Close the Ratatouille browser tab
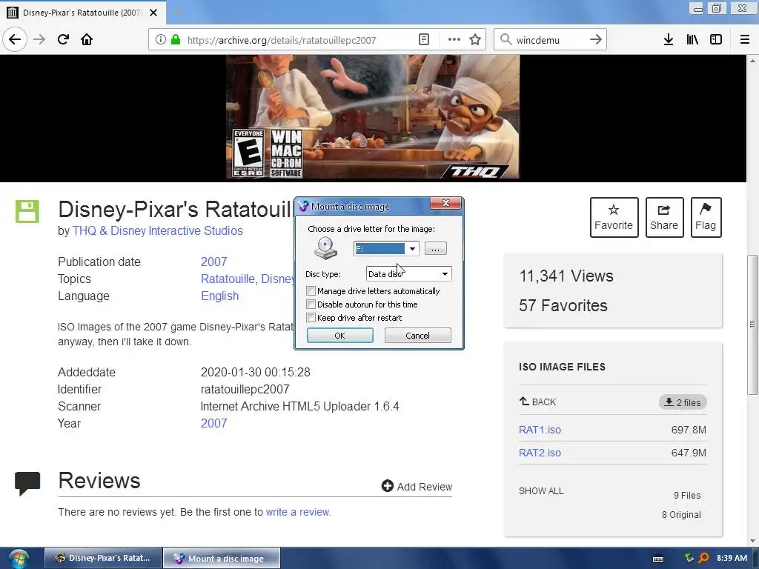This screenshot has height=569, width=759. click(x=153, y=13)
